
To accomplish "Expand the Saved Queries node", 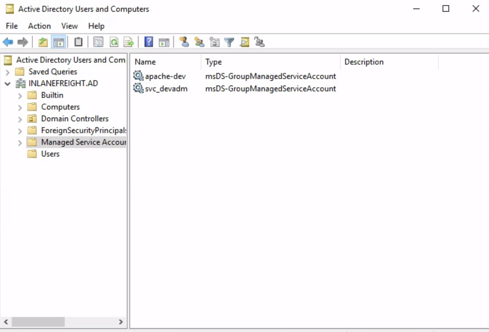I will 8,72.
